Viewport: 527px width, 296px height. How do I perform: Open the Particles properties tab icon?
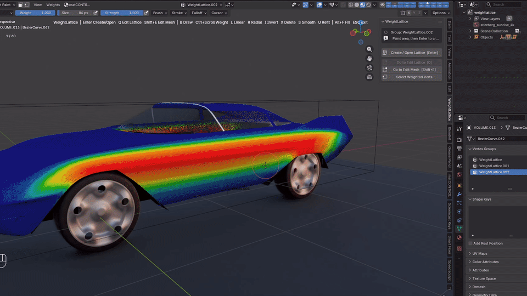459,203
